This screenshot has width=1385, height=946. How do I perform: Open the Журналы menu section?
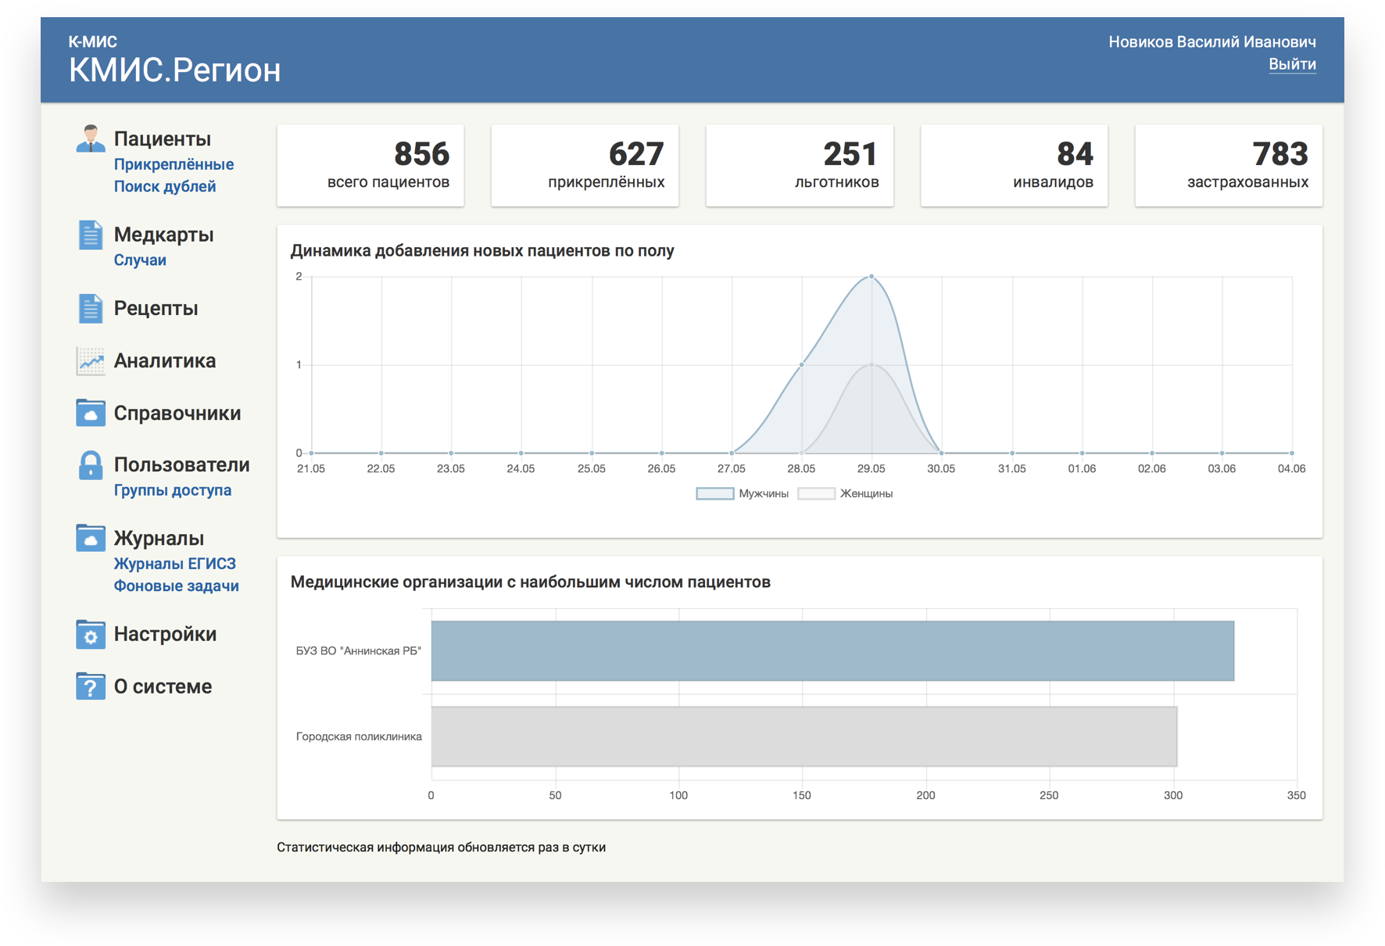tap(159, 538)
